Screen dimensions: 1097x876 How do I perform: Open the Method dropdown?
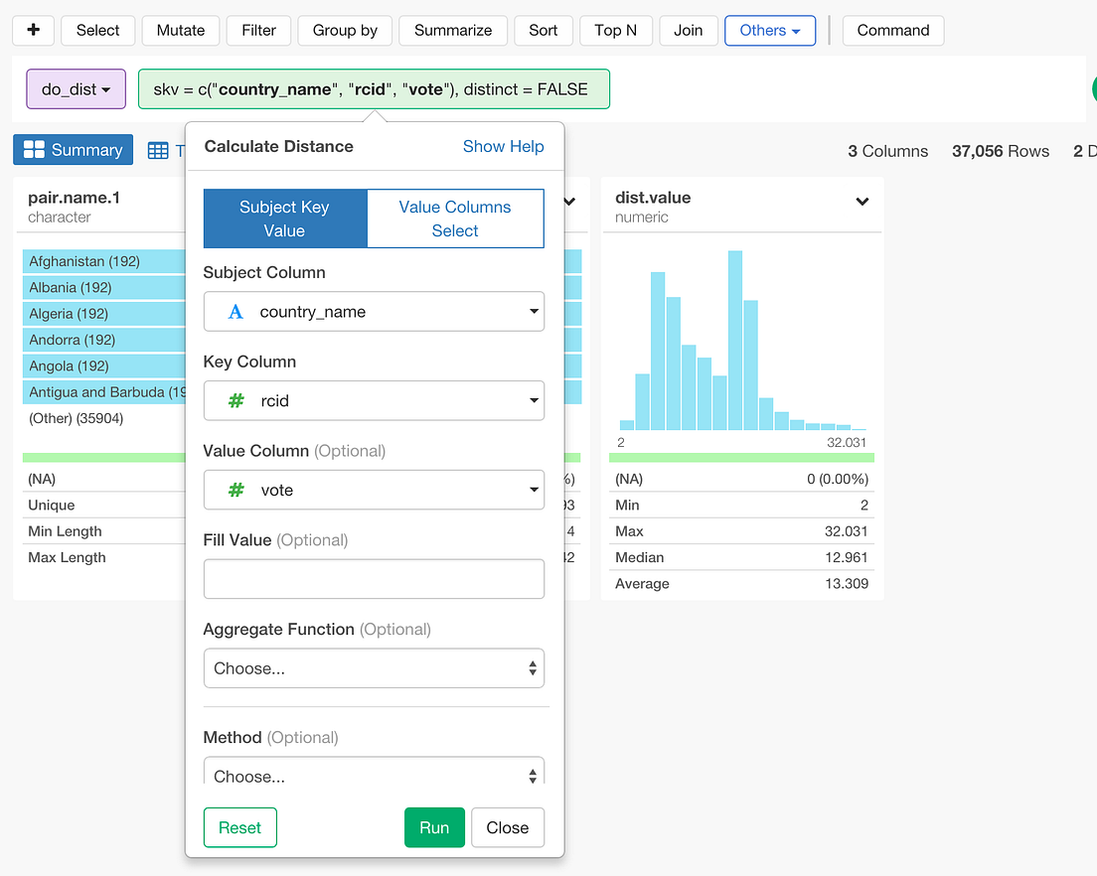tap(374, 774)
